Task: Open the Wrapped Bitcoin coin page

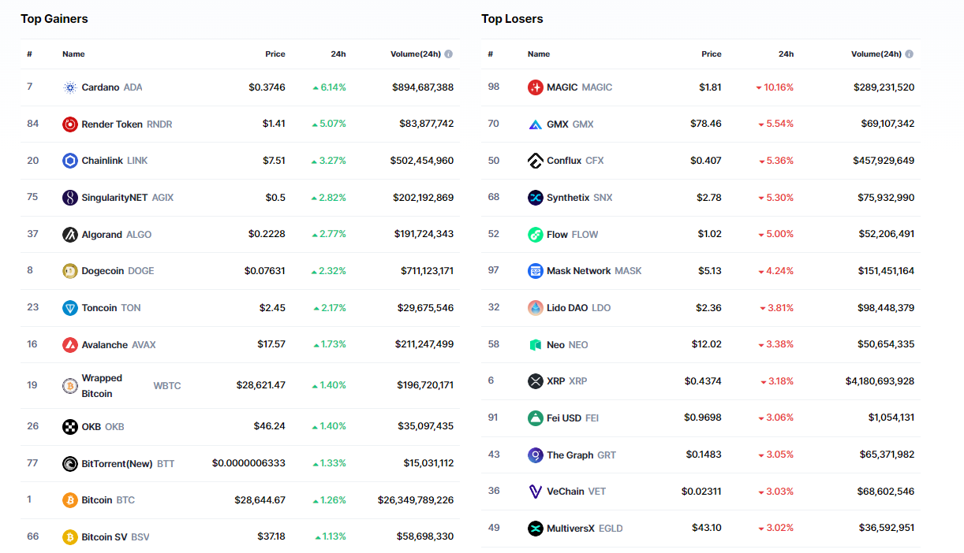Action: coord(102,386)
